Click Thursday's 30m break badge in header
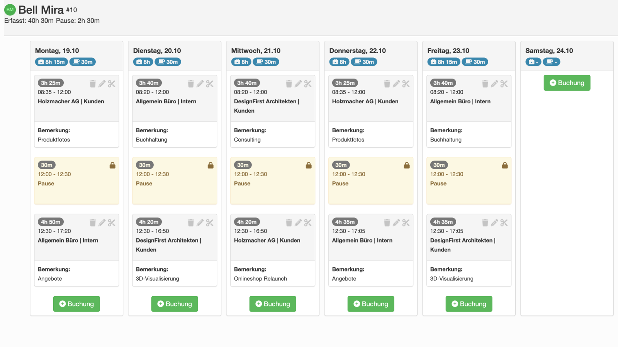The width and height of the screenshot is (618, 347). pos(364,62)
